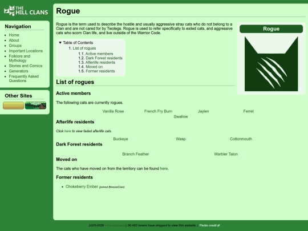
Task: Open Vanilla Rose's page
Action: (113, 111)
